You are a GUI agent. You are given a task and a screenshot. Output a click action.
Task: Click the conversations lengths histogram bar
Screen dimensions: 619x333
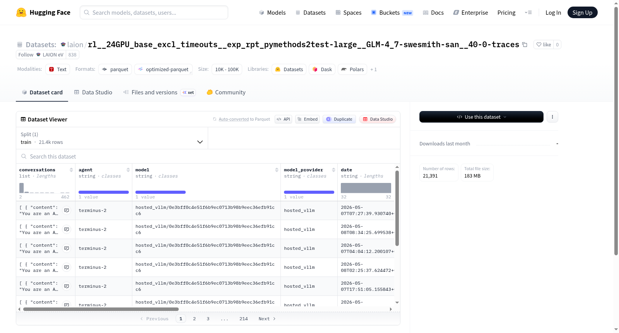22,188
